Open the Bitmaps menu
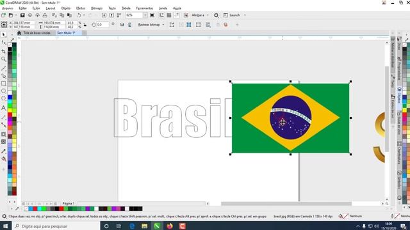This screenshot has width=410, height=230. (x=97, y=8)
